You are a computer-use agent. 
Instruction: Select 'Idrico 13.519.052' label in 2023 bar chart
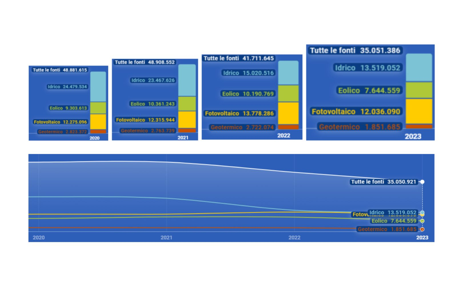pyautogui.click(x=368, y=68)
